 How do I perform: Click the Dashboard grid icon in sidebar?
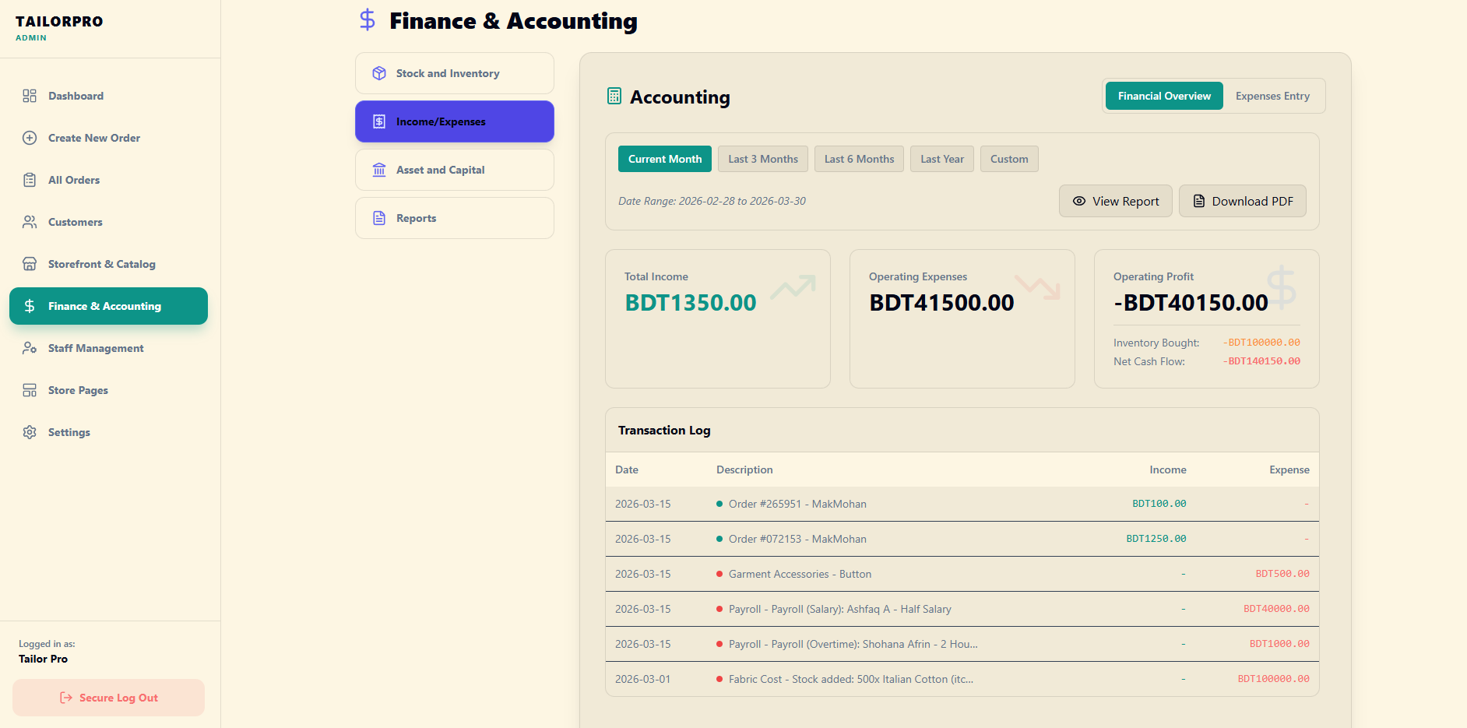(x=30, y=96)
